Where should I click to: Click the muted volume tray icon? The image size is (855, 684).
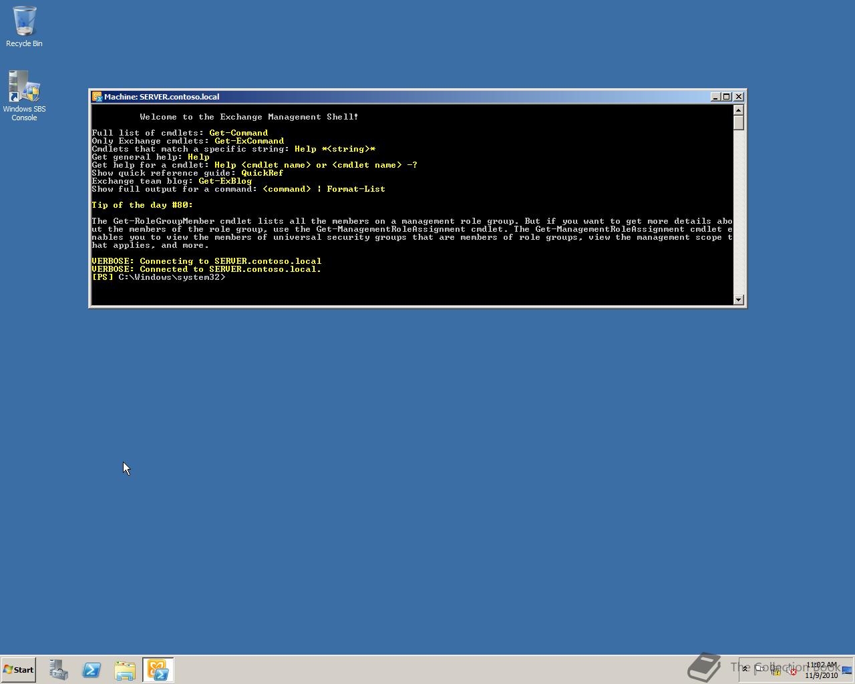pos(791,670)
